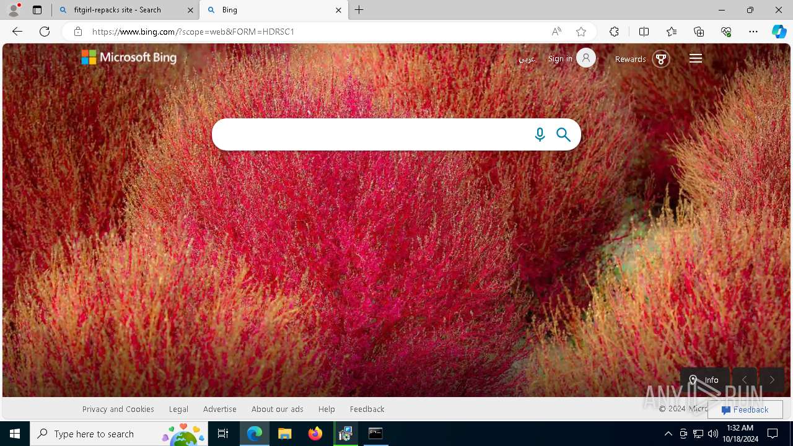Screen dimensions: 793x446
Task: Close the Bing tab
Action: pos(338,10)
